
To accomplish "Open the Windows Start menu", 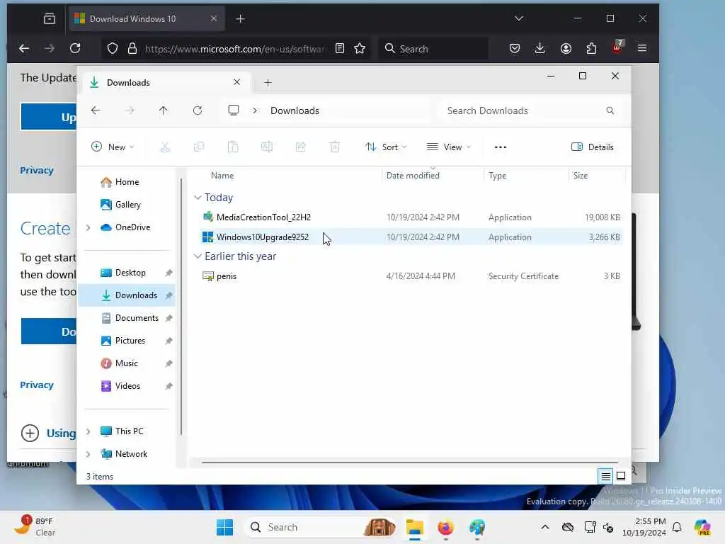I will pos(224,527).
